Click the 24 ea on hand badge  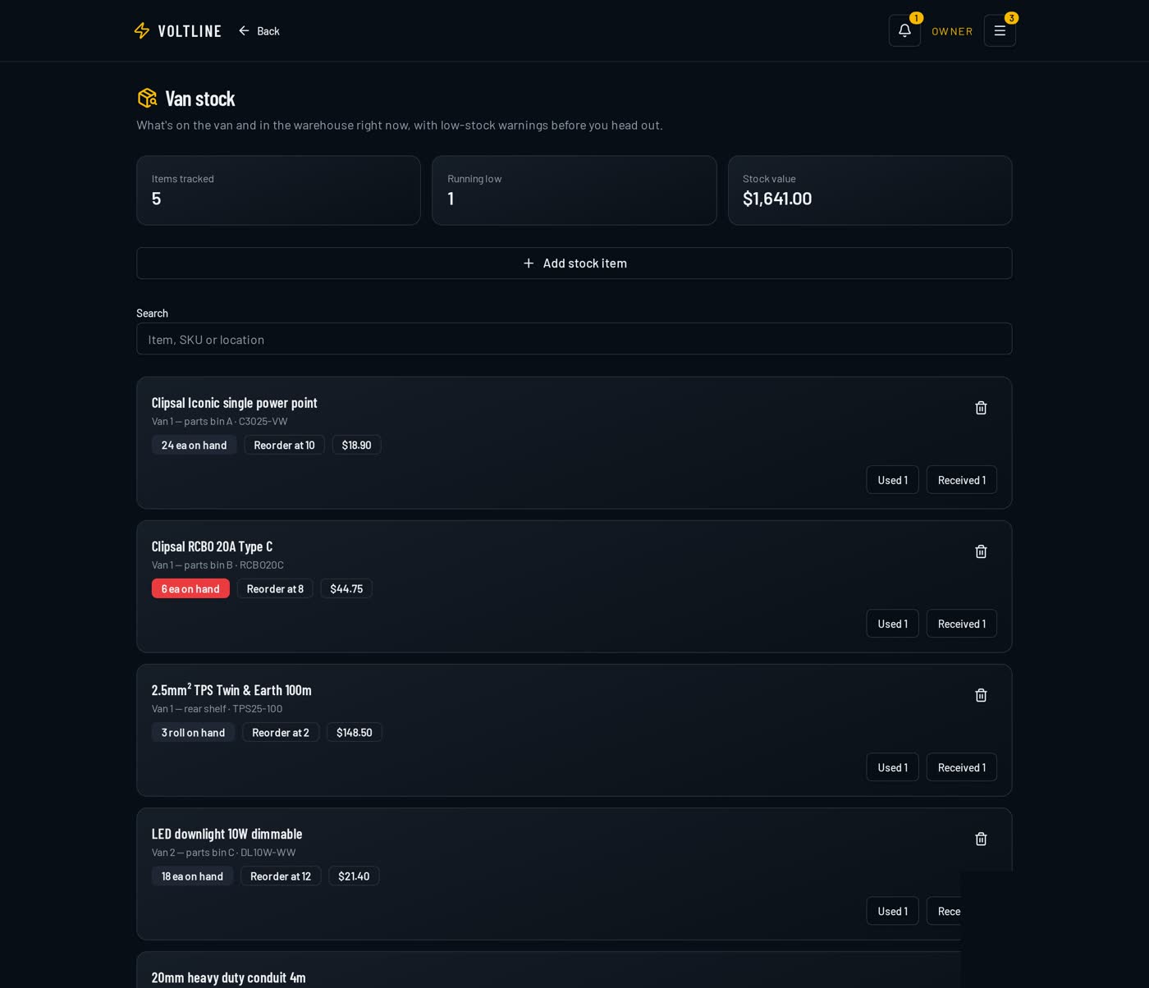tap(194, 445)
